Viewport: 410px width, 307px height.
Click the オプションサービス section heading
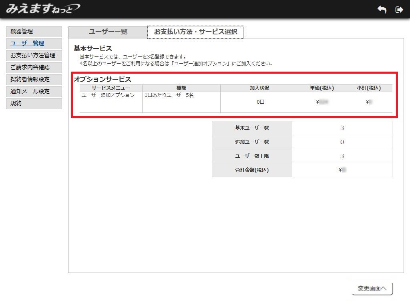click(102, 79)
